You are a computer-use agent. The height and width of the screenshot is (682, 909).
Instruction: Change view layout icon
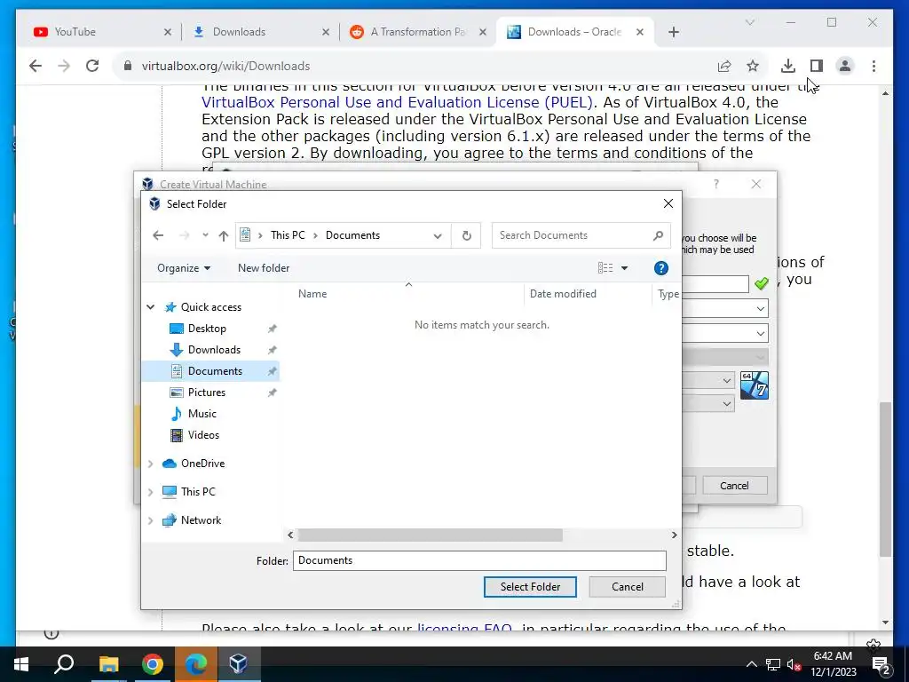click(x=605, y=268)
